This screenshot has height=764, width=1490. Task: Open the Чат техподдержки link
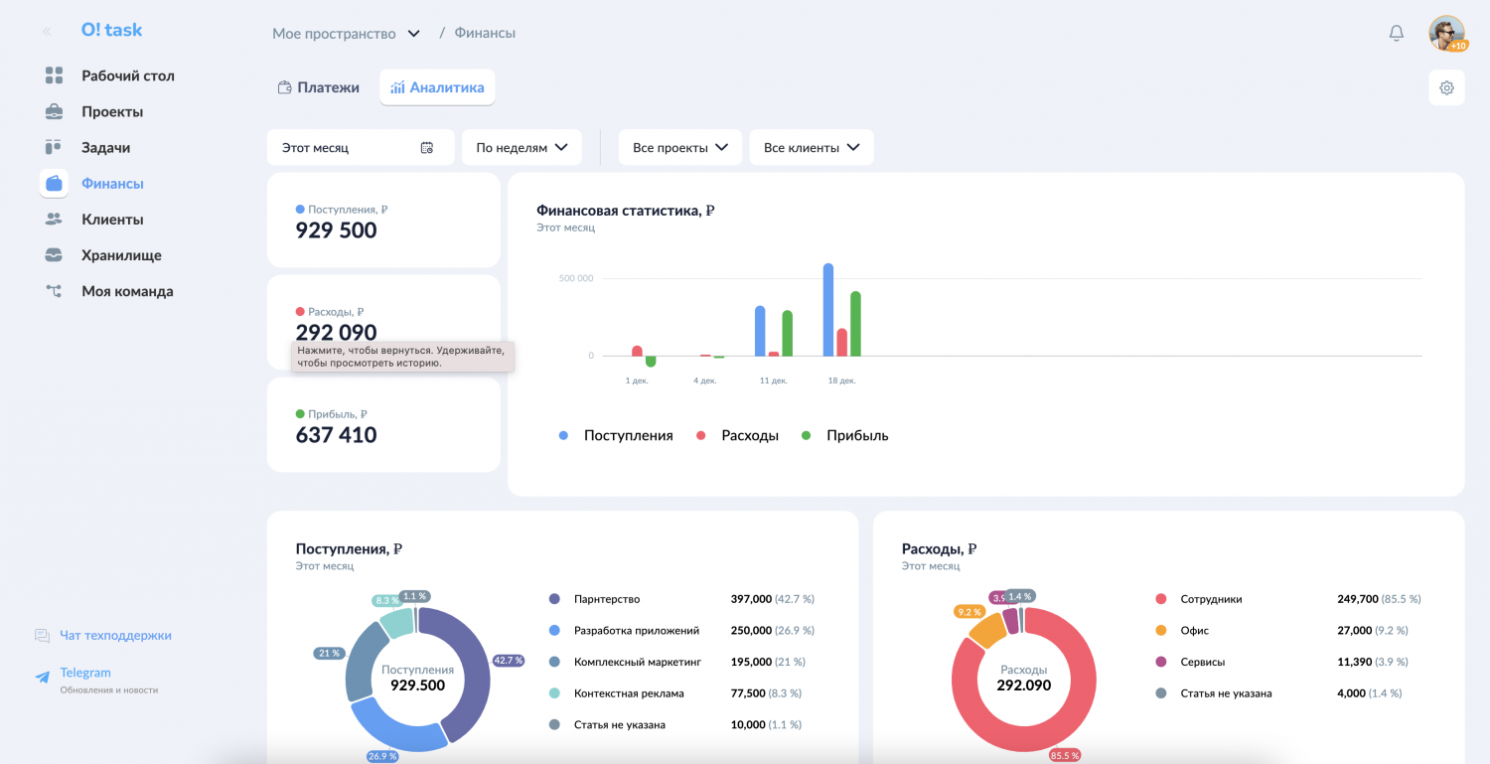114,635
